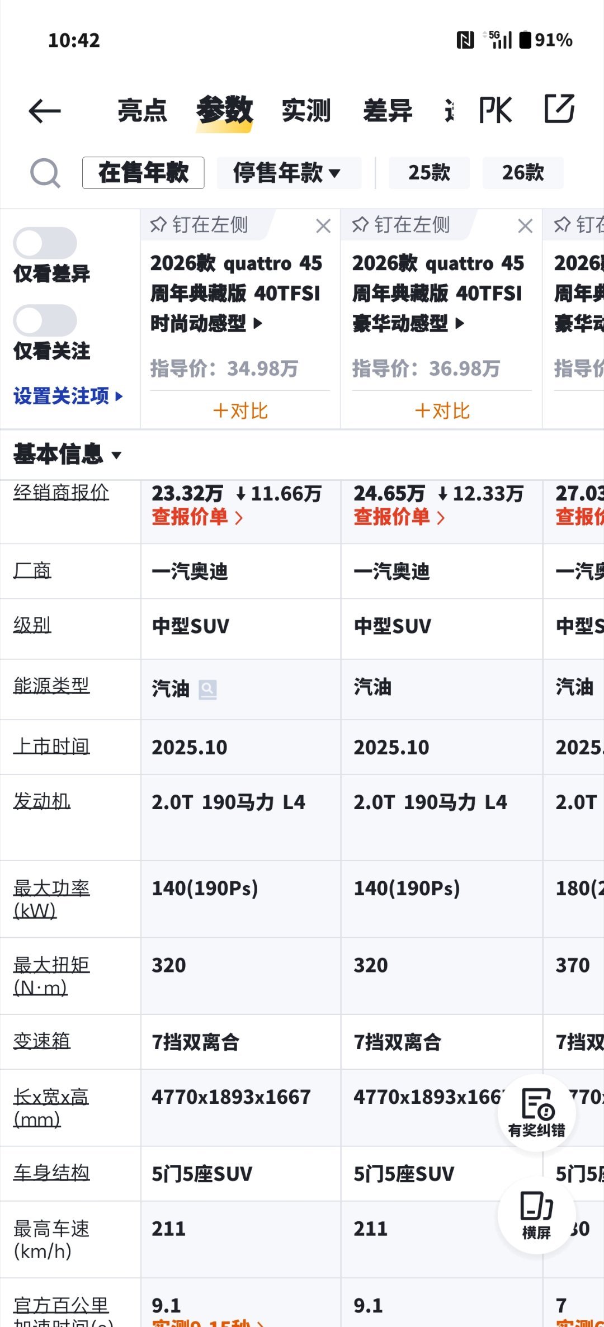Select the 在售年款 filter
The image size is (604, 1327).
(143, 173)
